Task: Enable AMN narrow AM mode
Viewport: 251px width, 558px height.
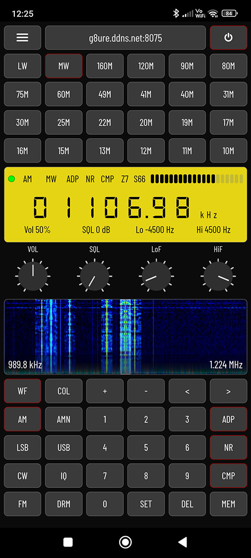Action: point(63,419)
